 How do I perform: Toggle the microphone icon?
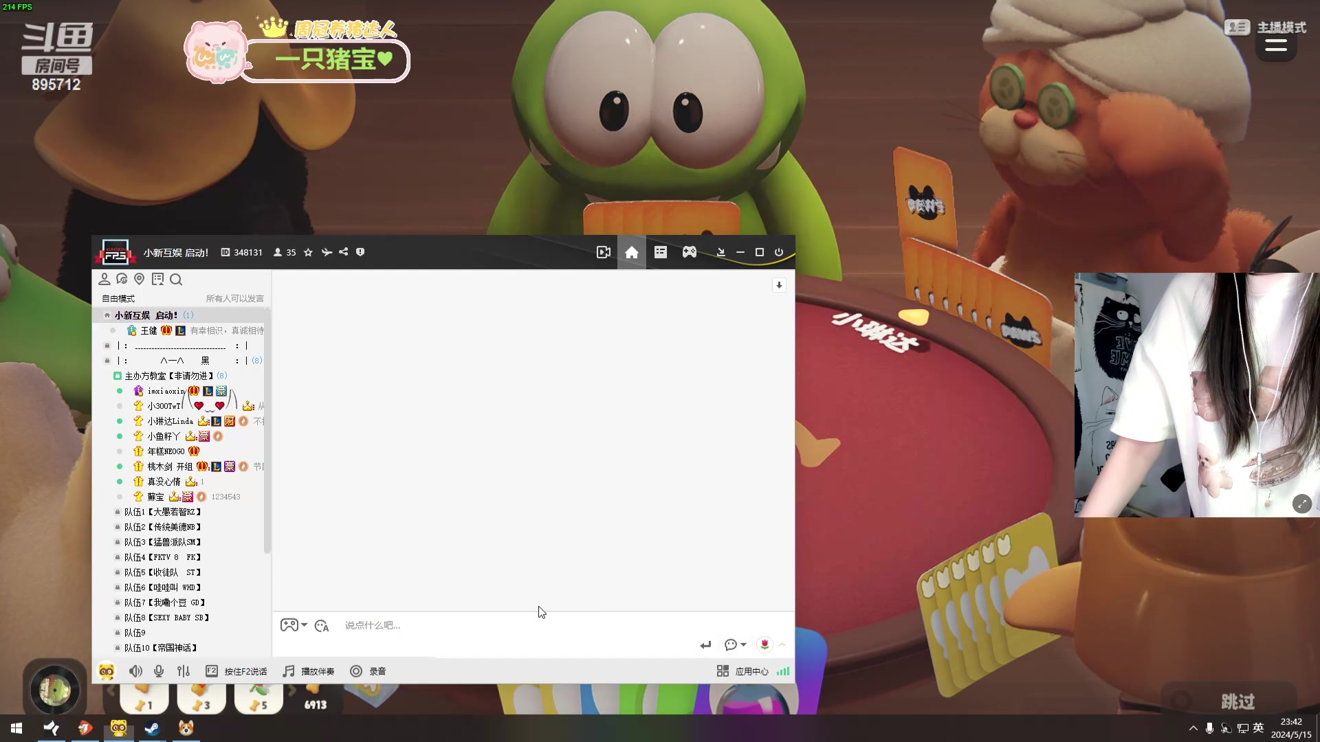[x=159, y=671]
